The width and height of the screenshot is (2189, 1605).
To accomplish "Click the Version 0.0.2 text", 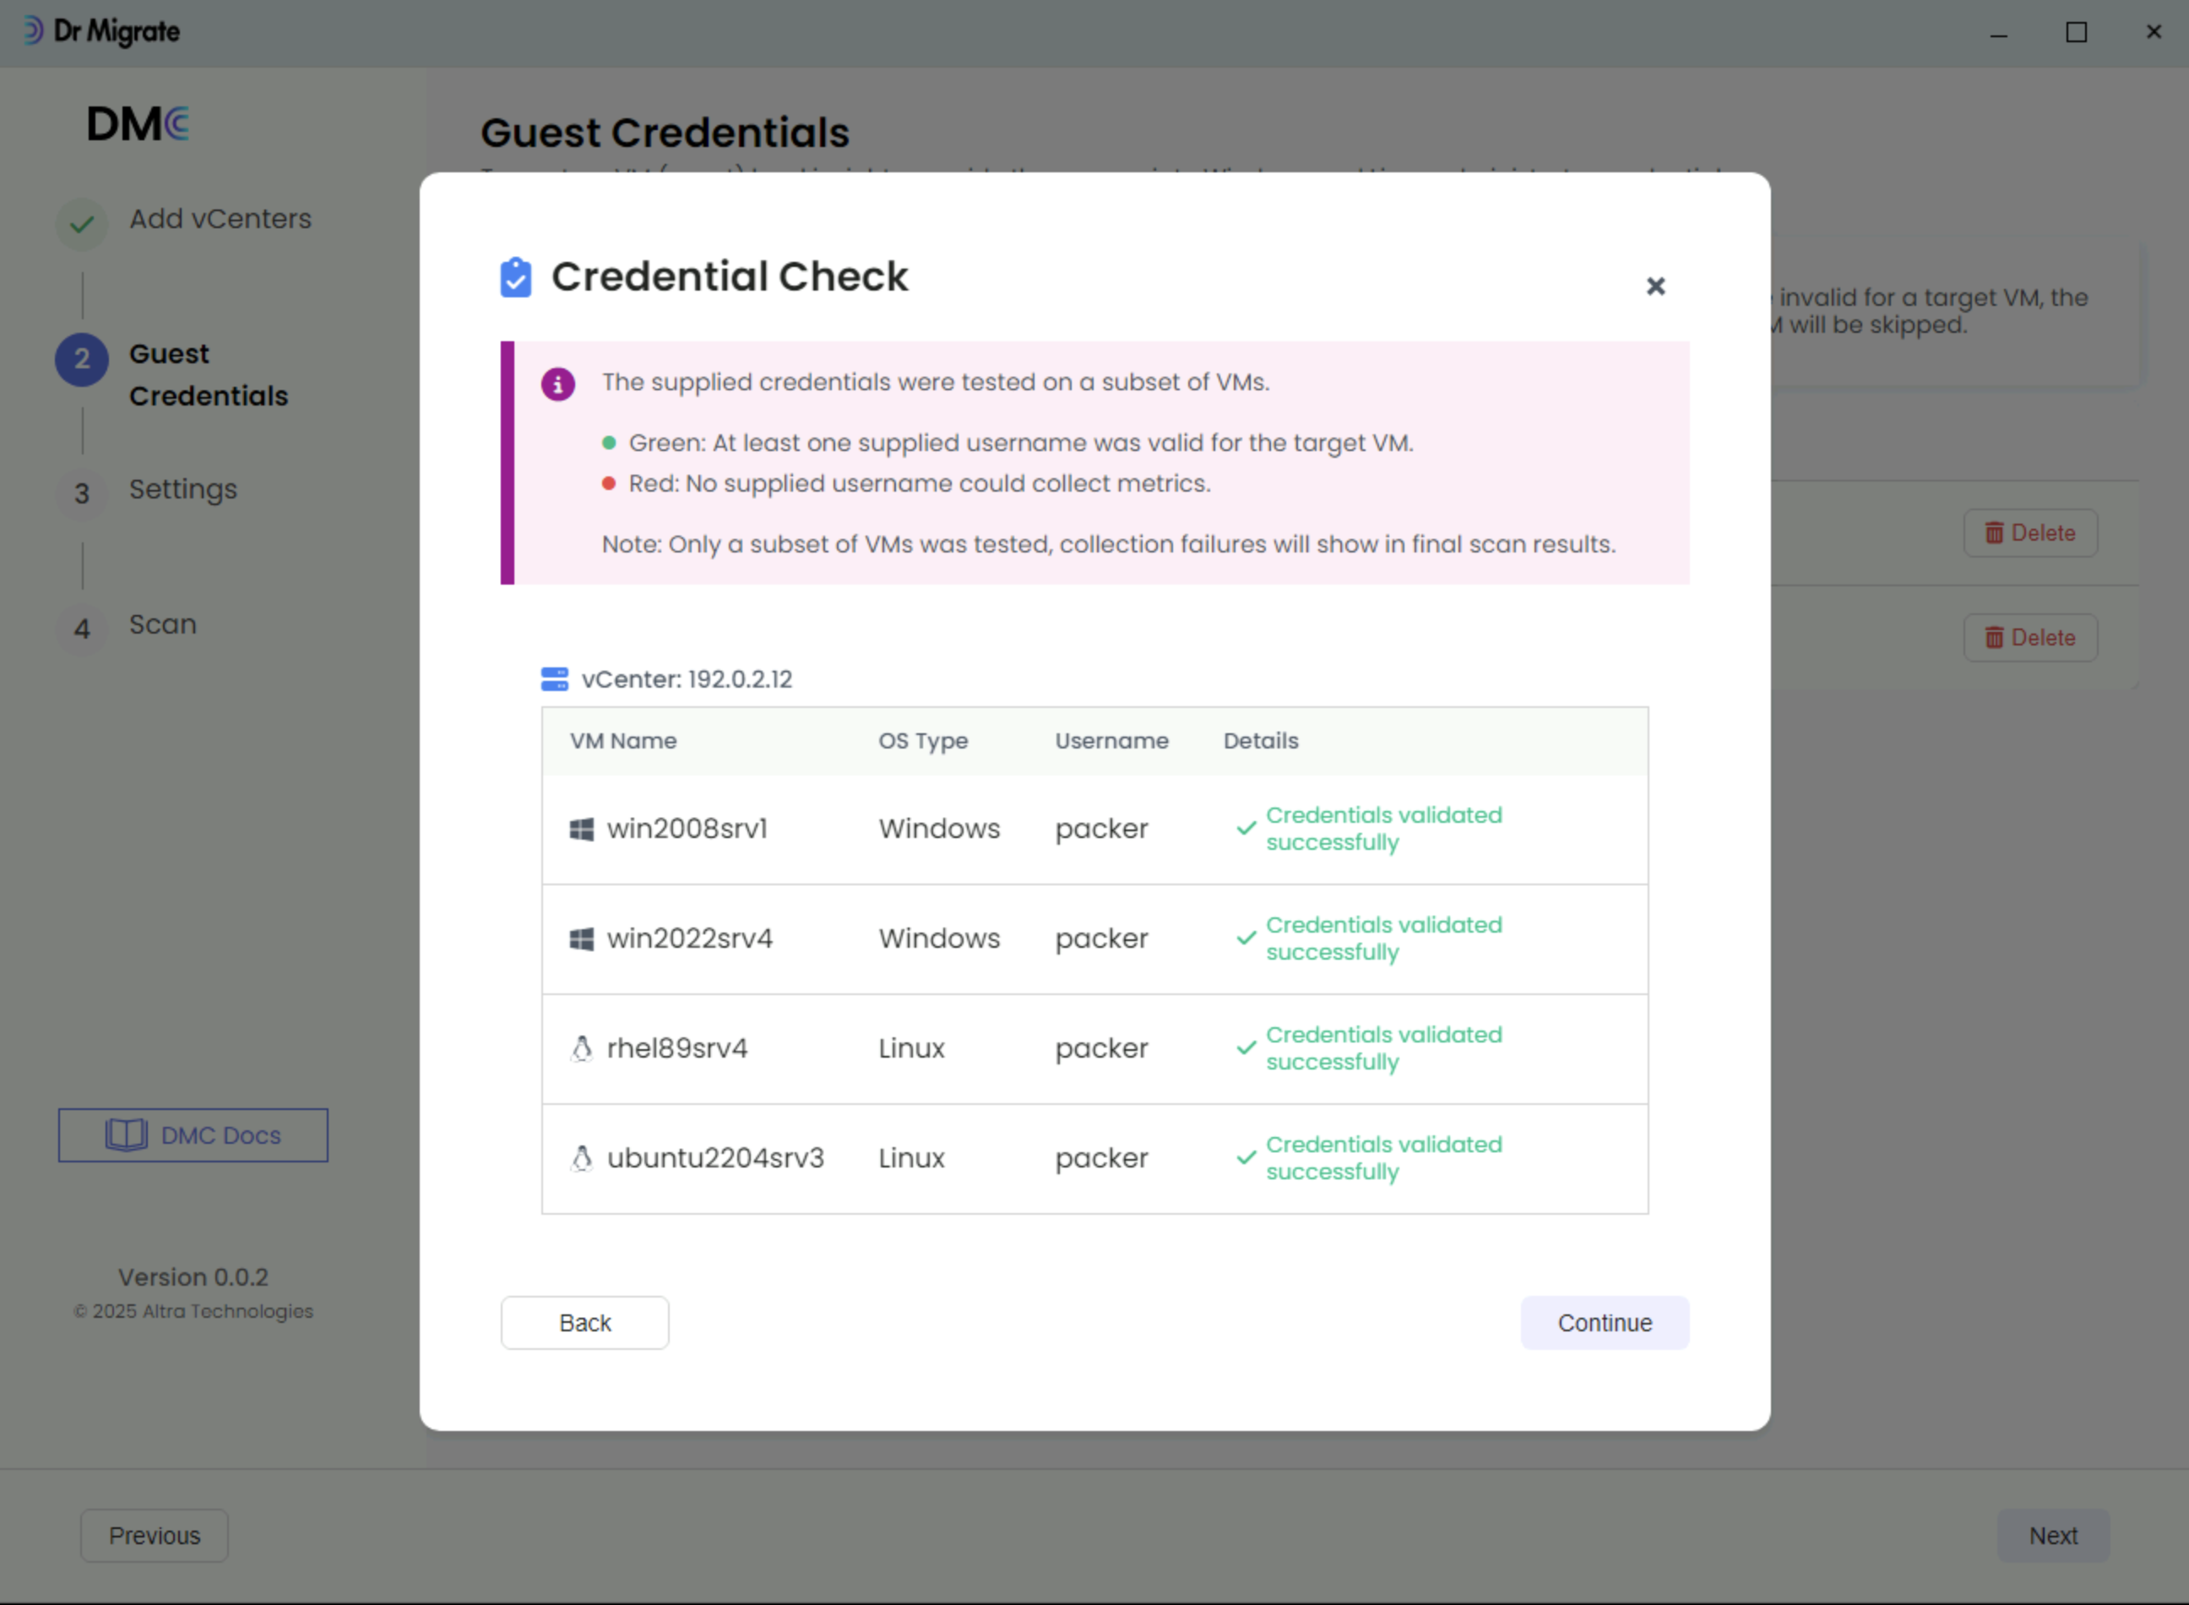I will click(x=193, y=1276).
